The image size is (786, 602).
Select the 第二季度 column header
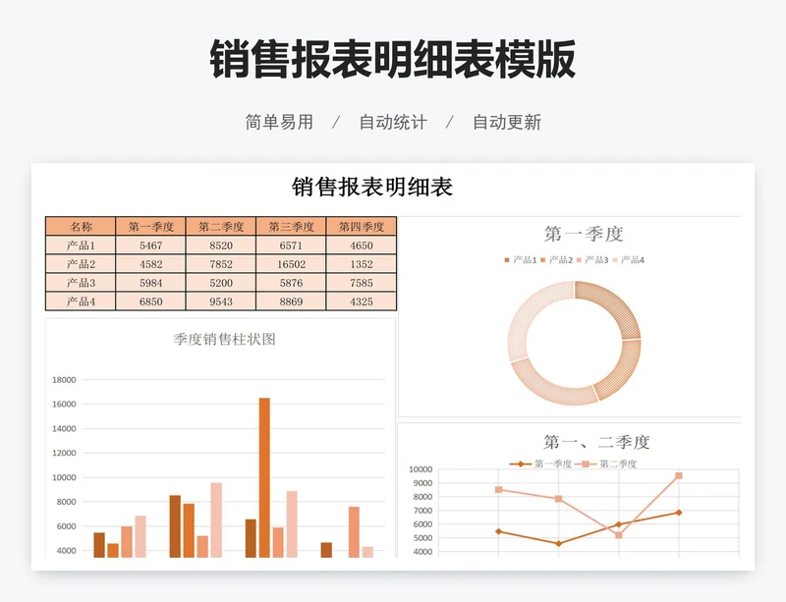point(221,227)
